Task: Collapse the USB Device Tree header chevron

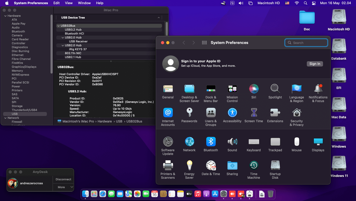Action: (x=159, y=18)
